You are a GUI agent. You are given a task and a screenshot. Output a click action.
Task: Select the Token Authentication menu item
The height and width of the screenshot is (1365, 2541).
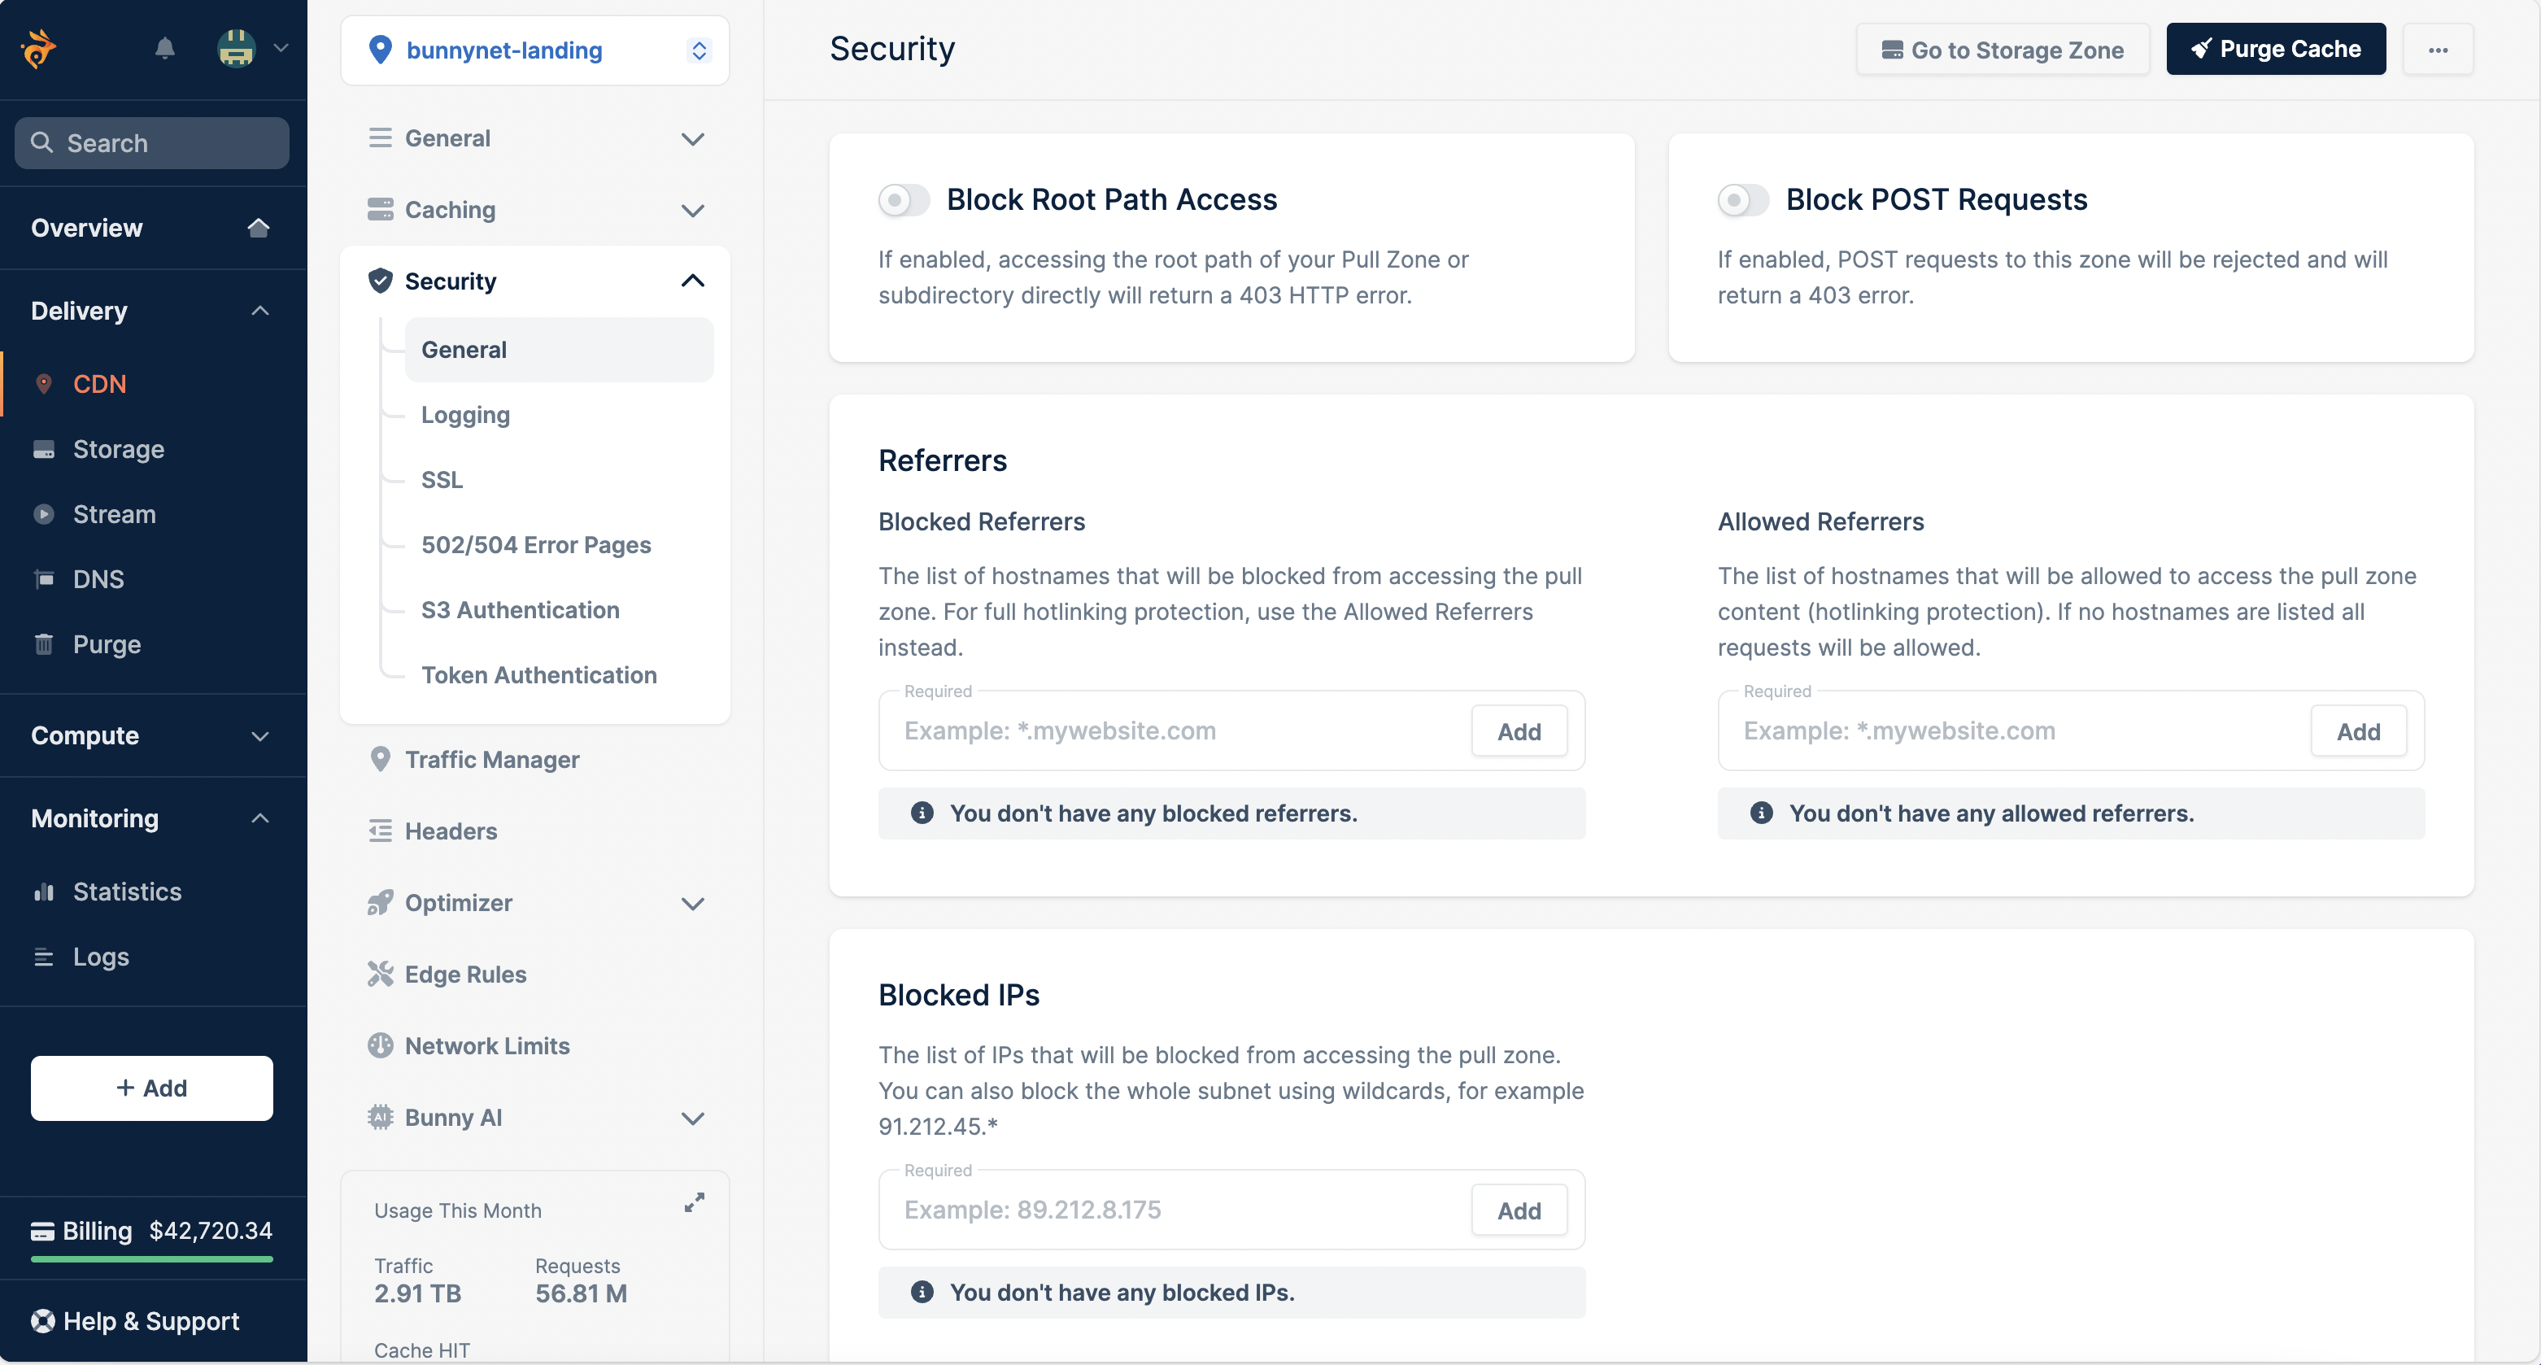click(538, 673)
